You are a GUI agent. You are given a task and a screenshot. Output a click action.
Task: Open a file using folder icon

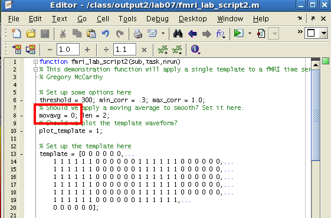(31, 34)
